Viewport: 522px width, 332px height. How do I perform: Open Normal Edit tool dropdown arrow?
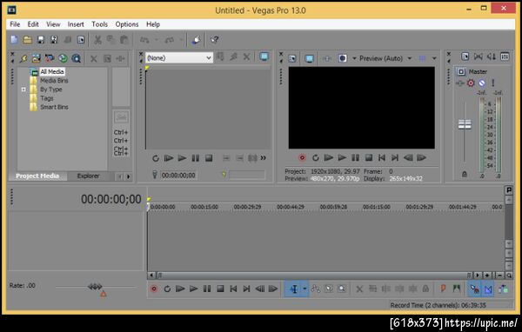[x=304, y=289]
